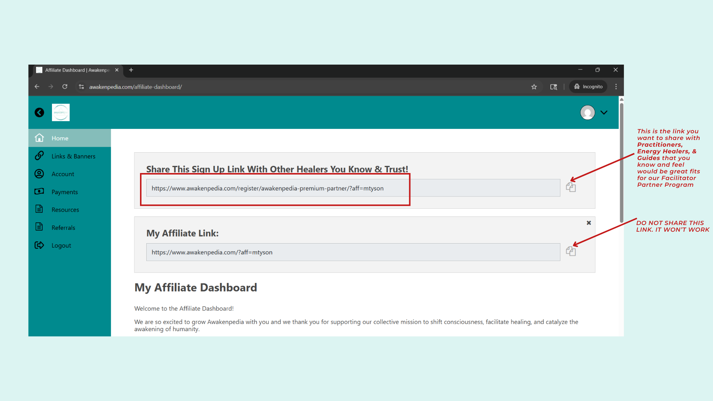
Task: Expand the user profile dropdown chevron
Action: (x=604, y=113)
